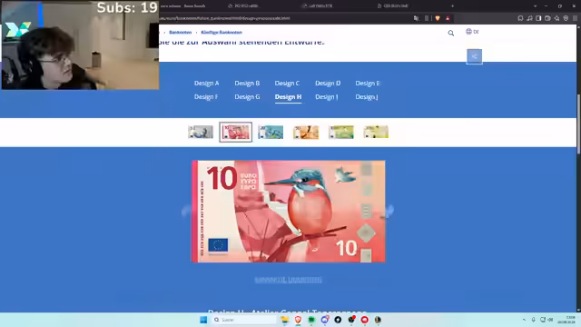Click the Künftige Banknoten breadcrumb link
The height and width of the screenshot is (327, 581).
[x=222, y=33]
